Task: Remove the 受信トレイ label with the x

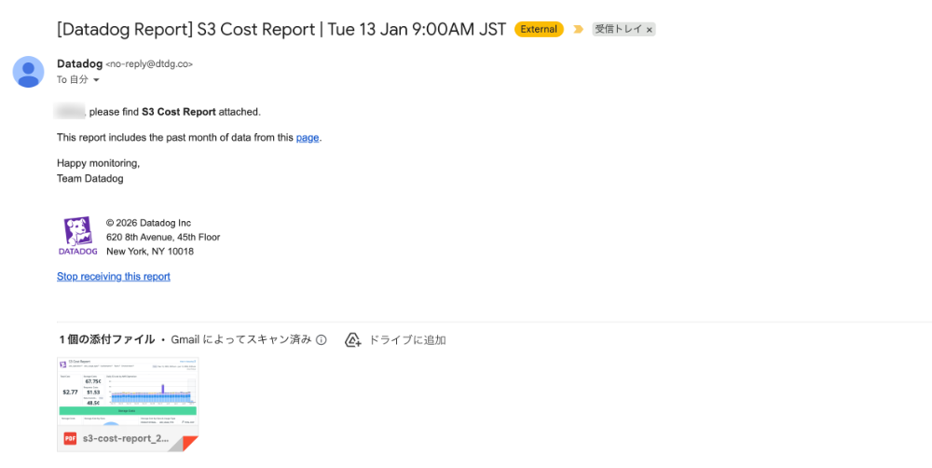Action: click(x=649, y=29)
